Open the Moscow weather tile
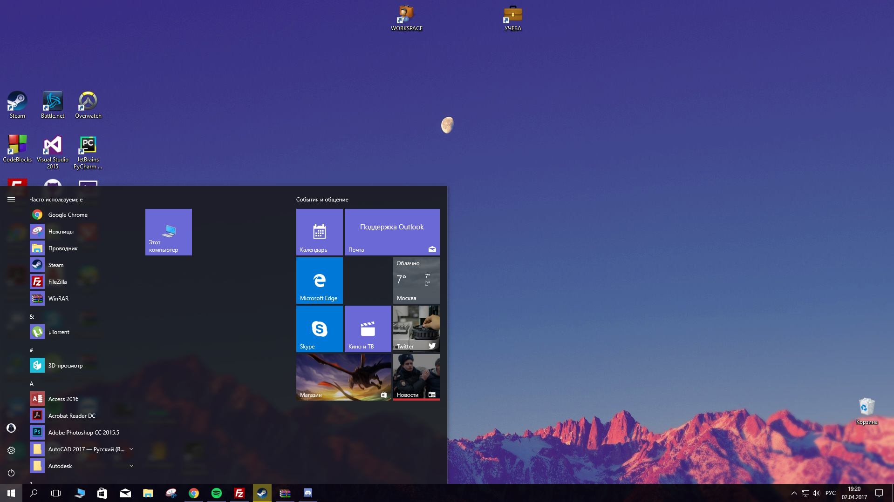Image resolution: width=894 pixels, height=502 pixels. point(416,281)
